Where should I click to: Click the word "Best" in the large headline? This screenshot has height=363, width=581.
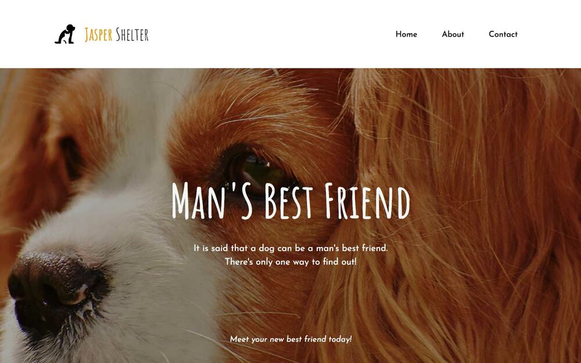(x=289, y=201)
